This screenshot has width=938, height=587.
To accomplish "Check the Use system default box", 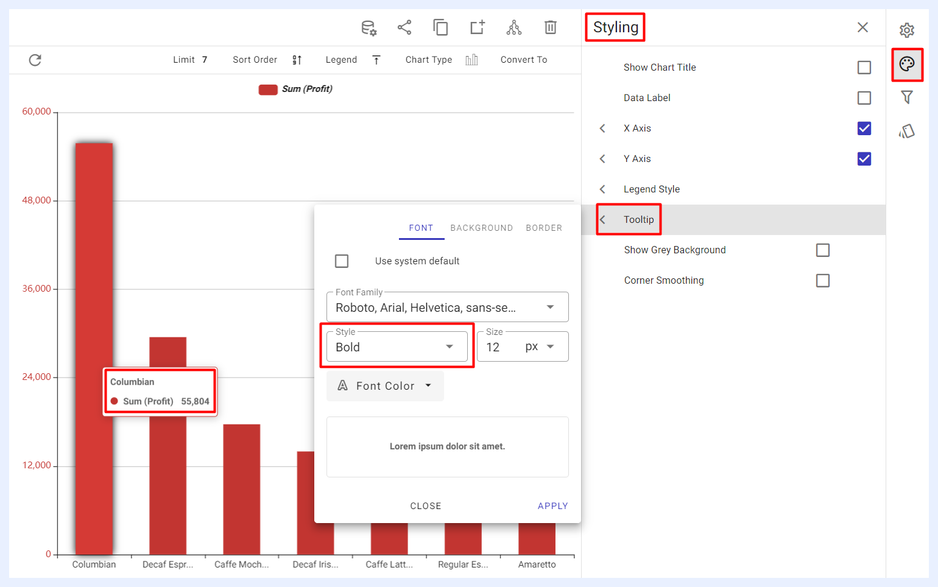I will [342, 261].
